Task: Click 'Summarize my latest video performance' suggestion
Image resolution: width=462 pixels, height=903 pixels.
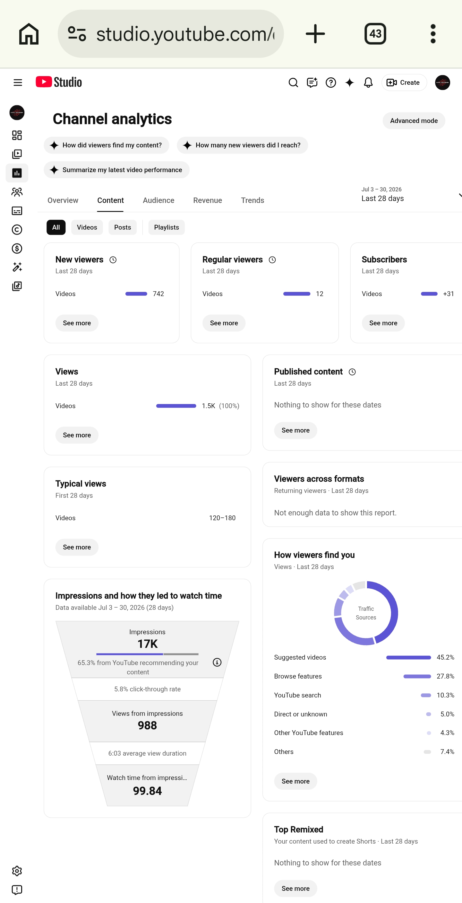Action: pos(117,170)
